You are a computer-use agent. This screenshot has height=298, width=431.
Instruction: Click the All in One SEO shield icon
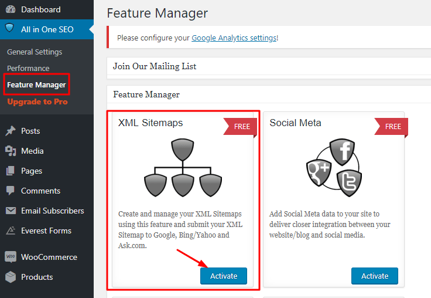coord(9,28)
